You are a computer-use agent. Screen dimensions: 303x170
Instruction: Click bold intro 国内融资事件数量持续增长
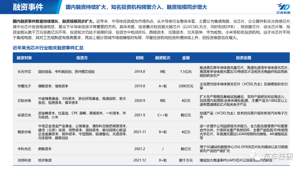pos(53,21)
